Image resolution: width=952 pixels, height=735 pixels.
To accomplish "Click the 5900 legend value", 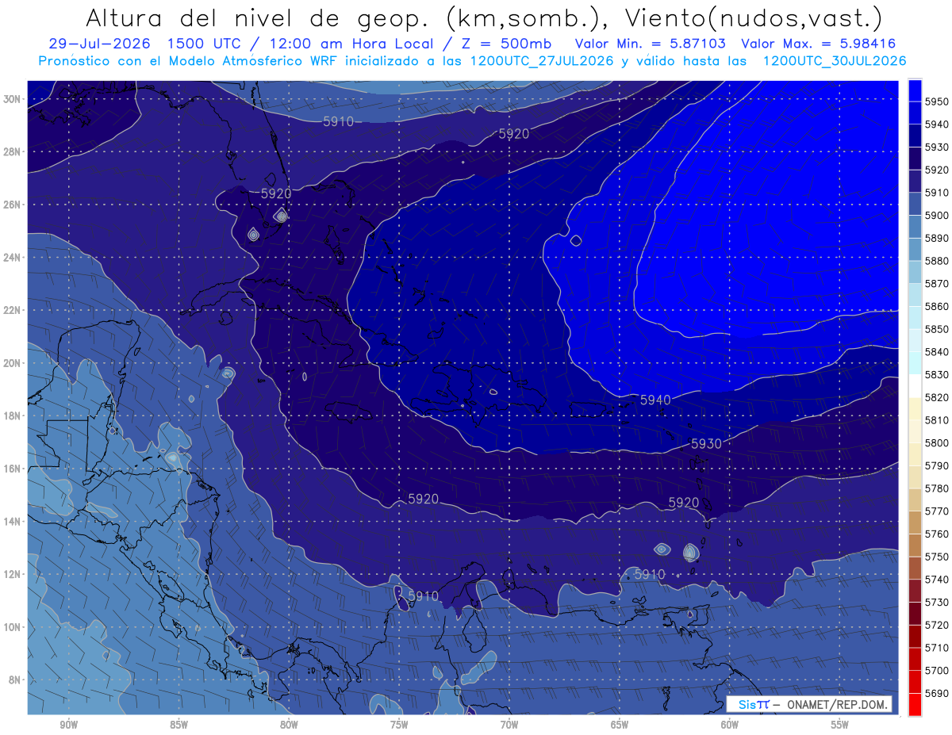I will pyautogui.click(x=936, y=216).
